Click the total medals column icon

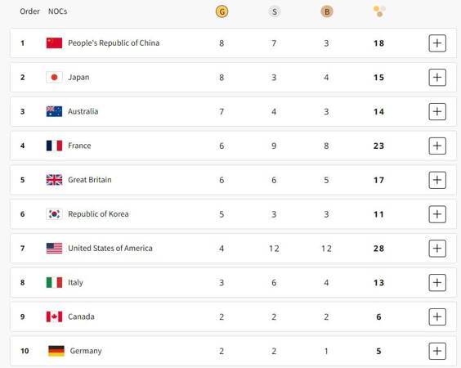coord(379,11)
